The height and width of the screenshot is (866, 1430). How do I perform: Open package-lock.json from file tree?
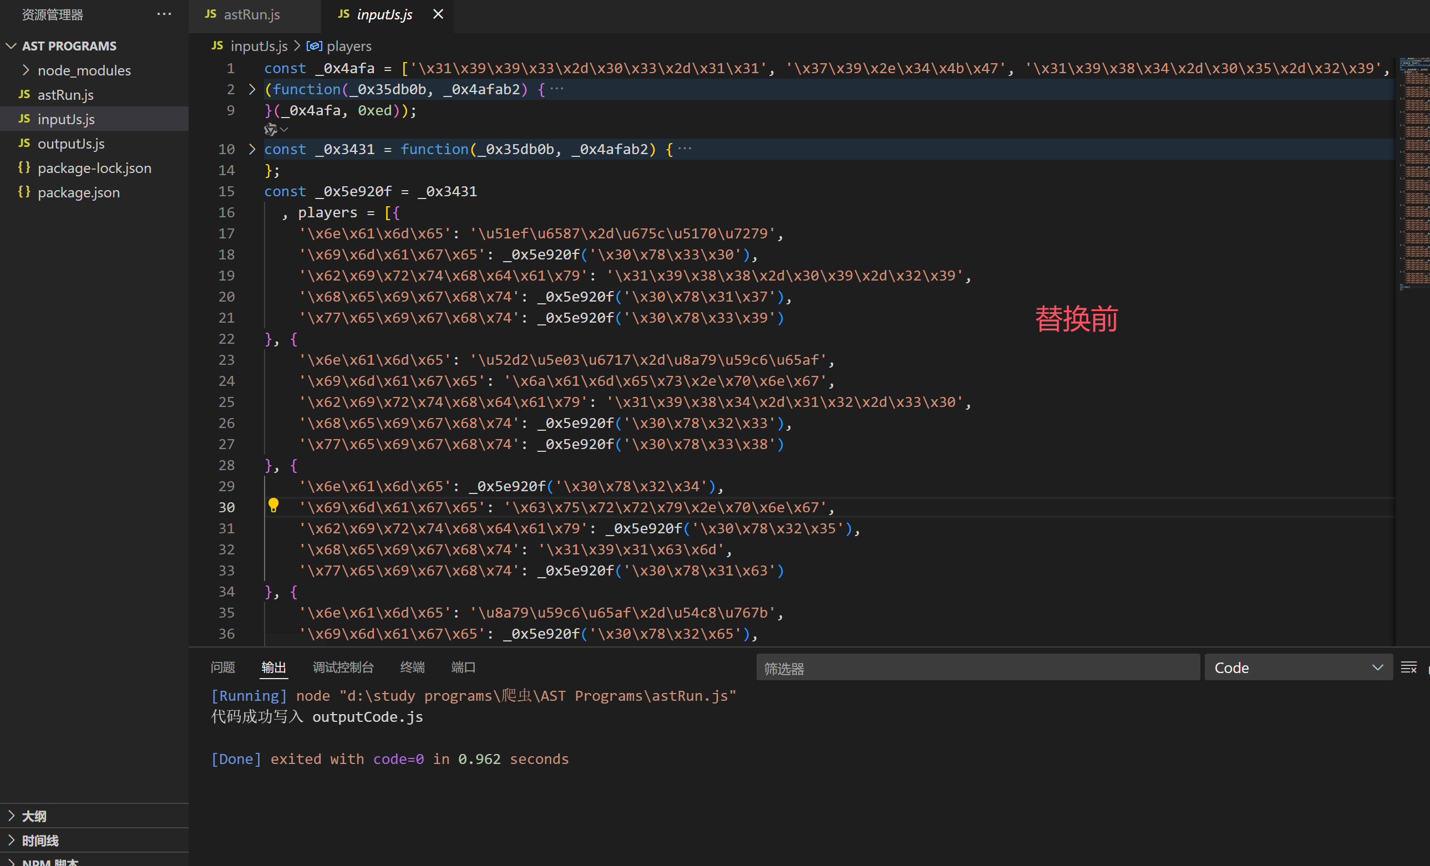[x=94, y=167]
